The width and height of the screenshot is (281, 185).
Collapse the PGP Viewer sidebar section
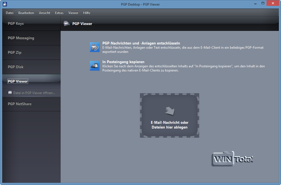pyautogui.click(x=31, y=82)
